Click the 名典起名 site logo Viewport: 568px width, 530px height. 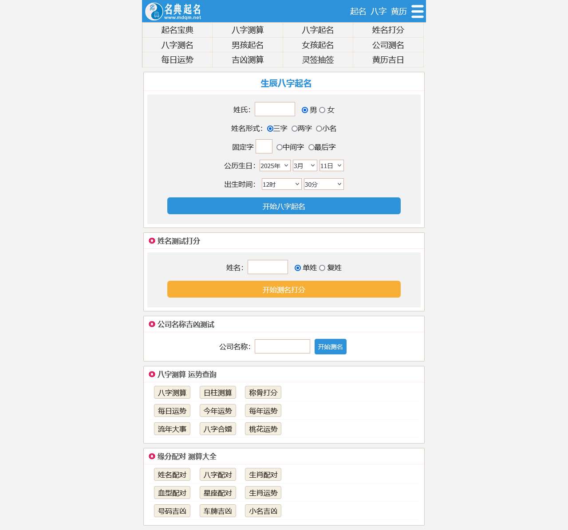point(173,12)
